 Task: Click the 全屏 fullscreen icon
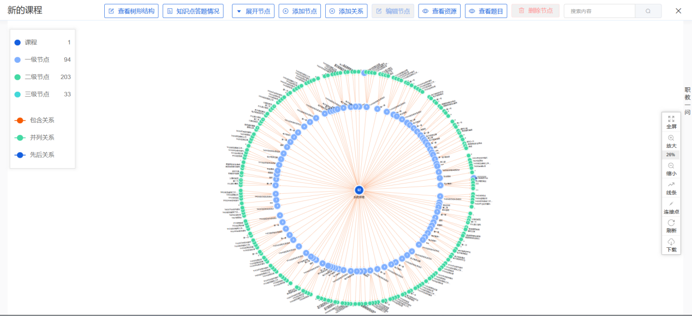(671, 118)
